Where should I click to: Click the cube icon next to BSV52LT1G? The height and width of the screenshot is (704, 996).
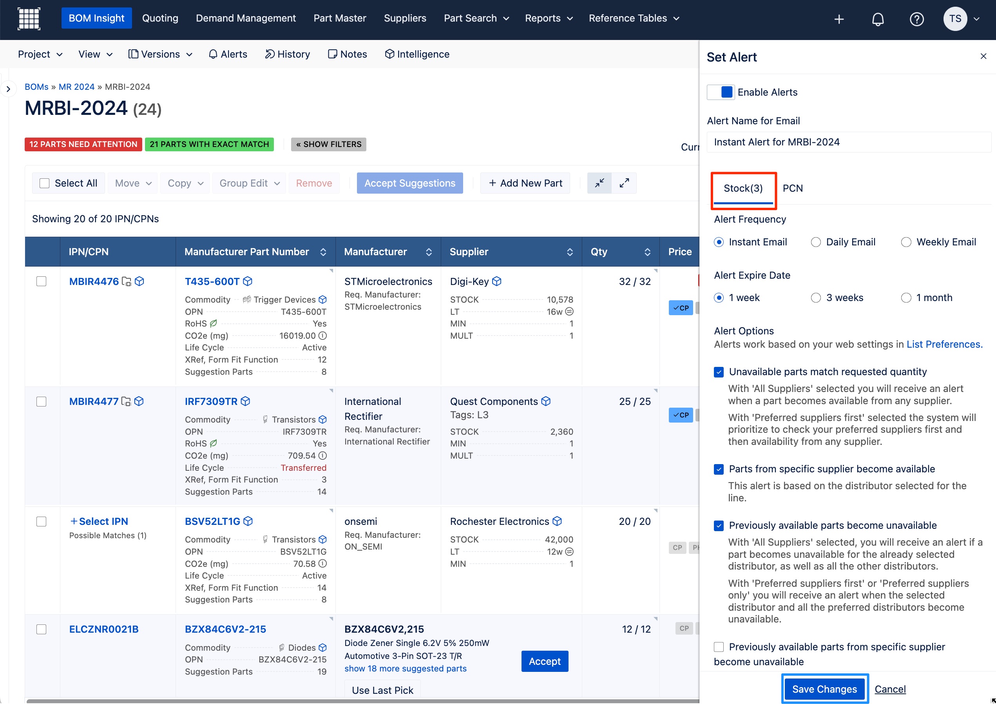pyautogui.click(x=248, y=521)
